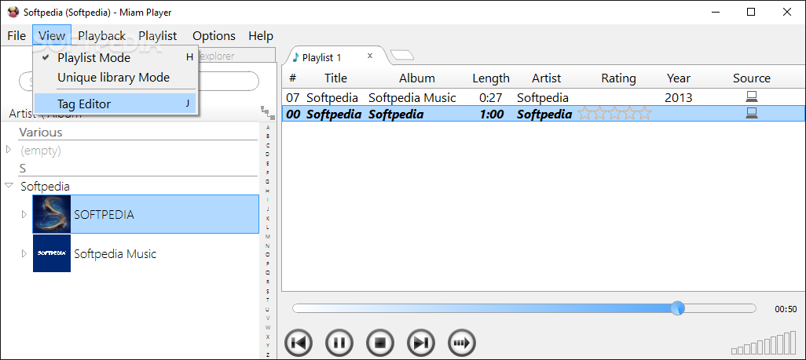Viewport: 806px width, 360px height.
Task: Toggle the playback mode arrows button
Action: pyautogui.click(x=462, y=343)
